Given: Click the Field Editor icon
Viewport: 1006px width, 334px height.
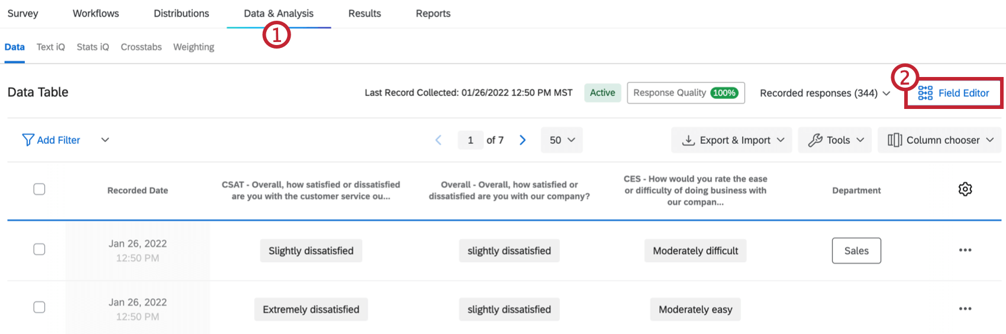Looking at the screenshot, I should coord(925,93).
